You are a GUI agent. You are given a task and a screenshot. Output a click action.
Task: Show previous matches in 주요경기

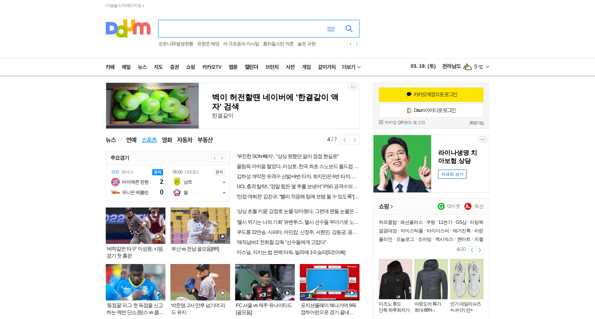[x=215, y=158]
